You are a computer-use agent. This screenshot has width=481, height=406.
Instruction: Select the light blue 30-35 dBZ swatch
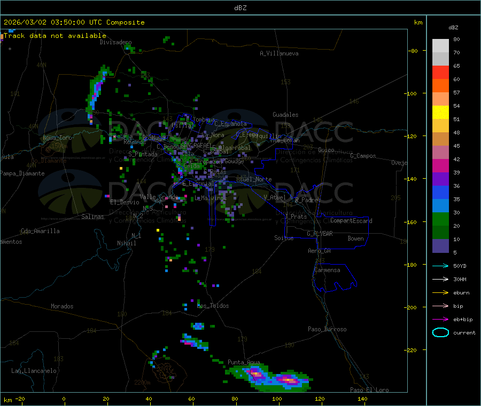coord(440,206)
